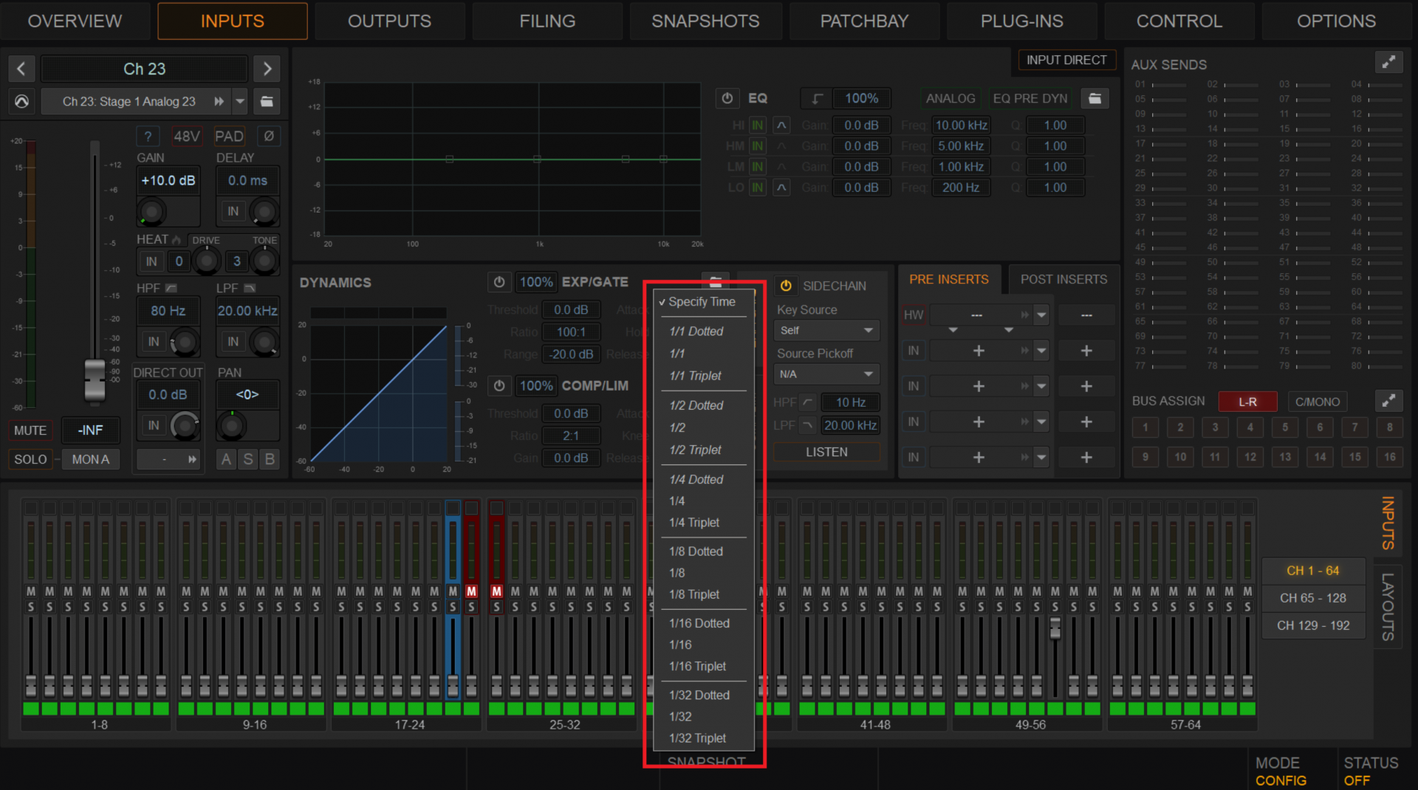Screen dimensions: 1418x790
Task: Go to previous channel with left arrow
Action: tap(21, 69)
